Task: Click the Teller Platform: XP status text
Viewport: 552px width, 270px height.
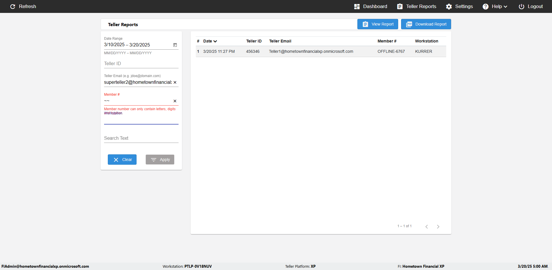Action: [300, 267]
